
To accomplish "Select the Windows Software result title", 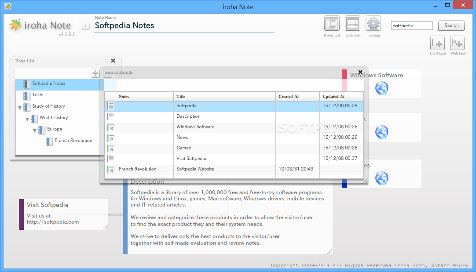I will (x=195, y=127).
